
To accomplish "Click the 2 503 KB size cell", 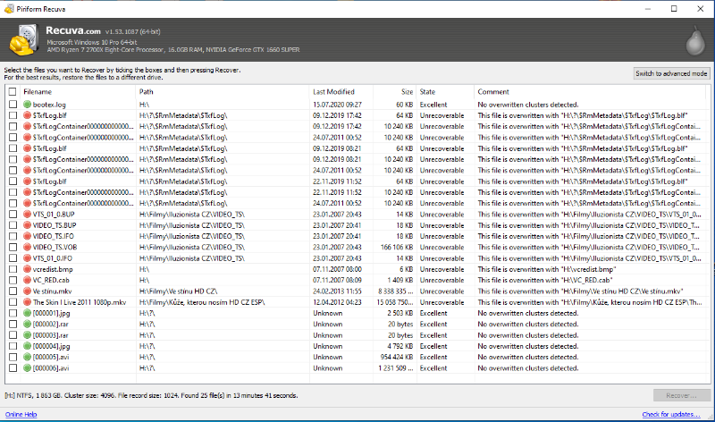I will tap(400, 313).
